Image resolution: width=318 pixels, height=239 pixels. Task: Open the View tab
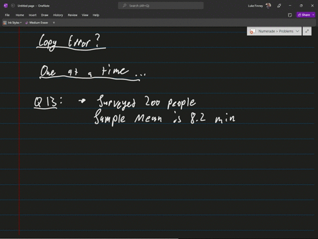tap(85, 15)
